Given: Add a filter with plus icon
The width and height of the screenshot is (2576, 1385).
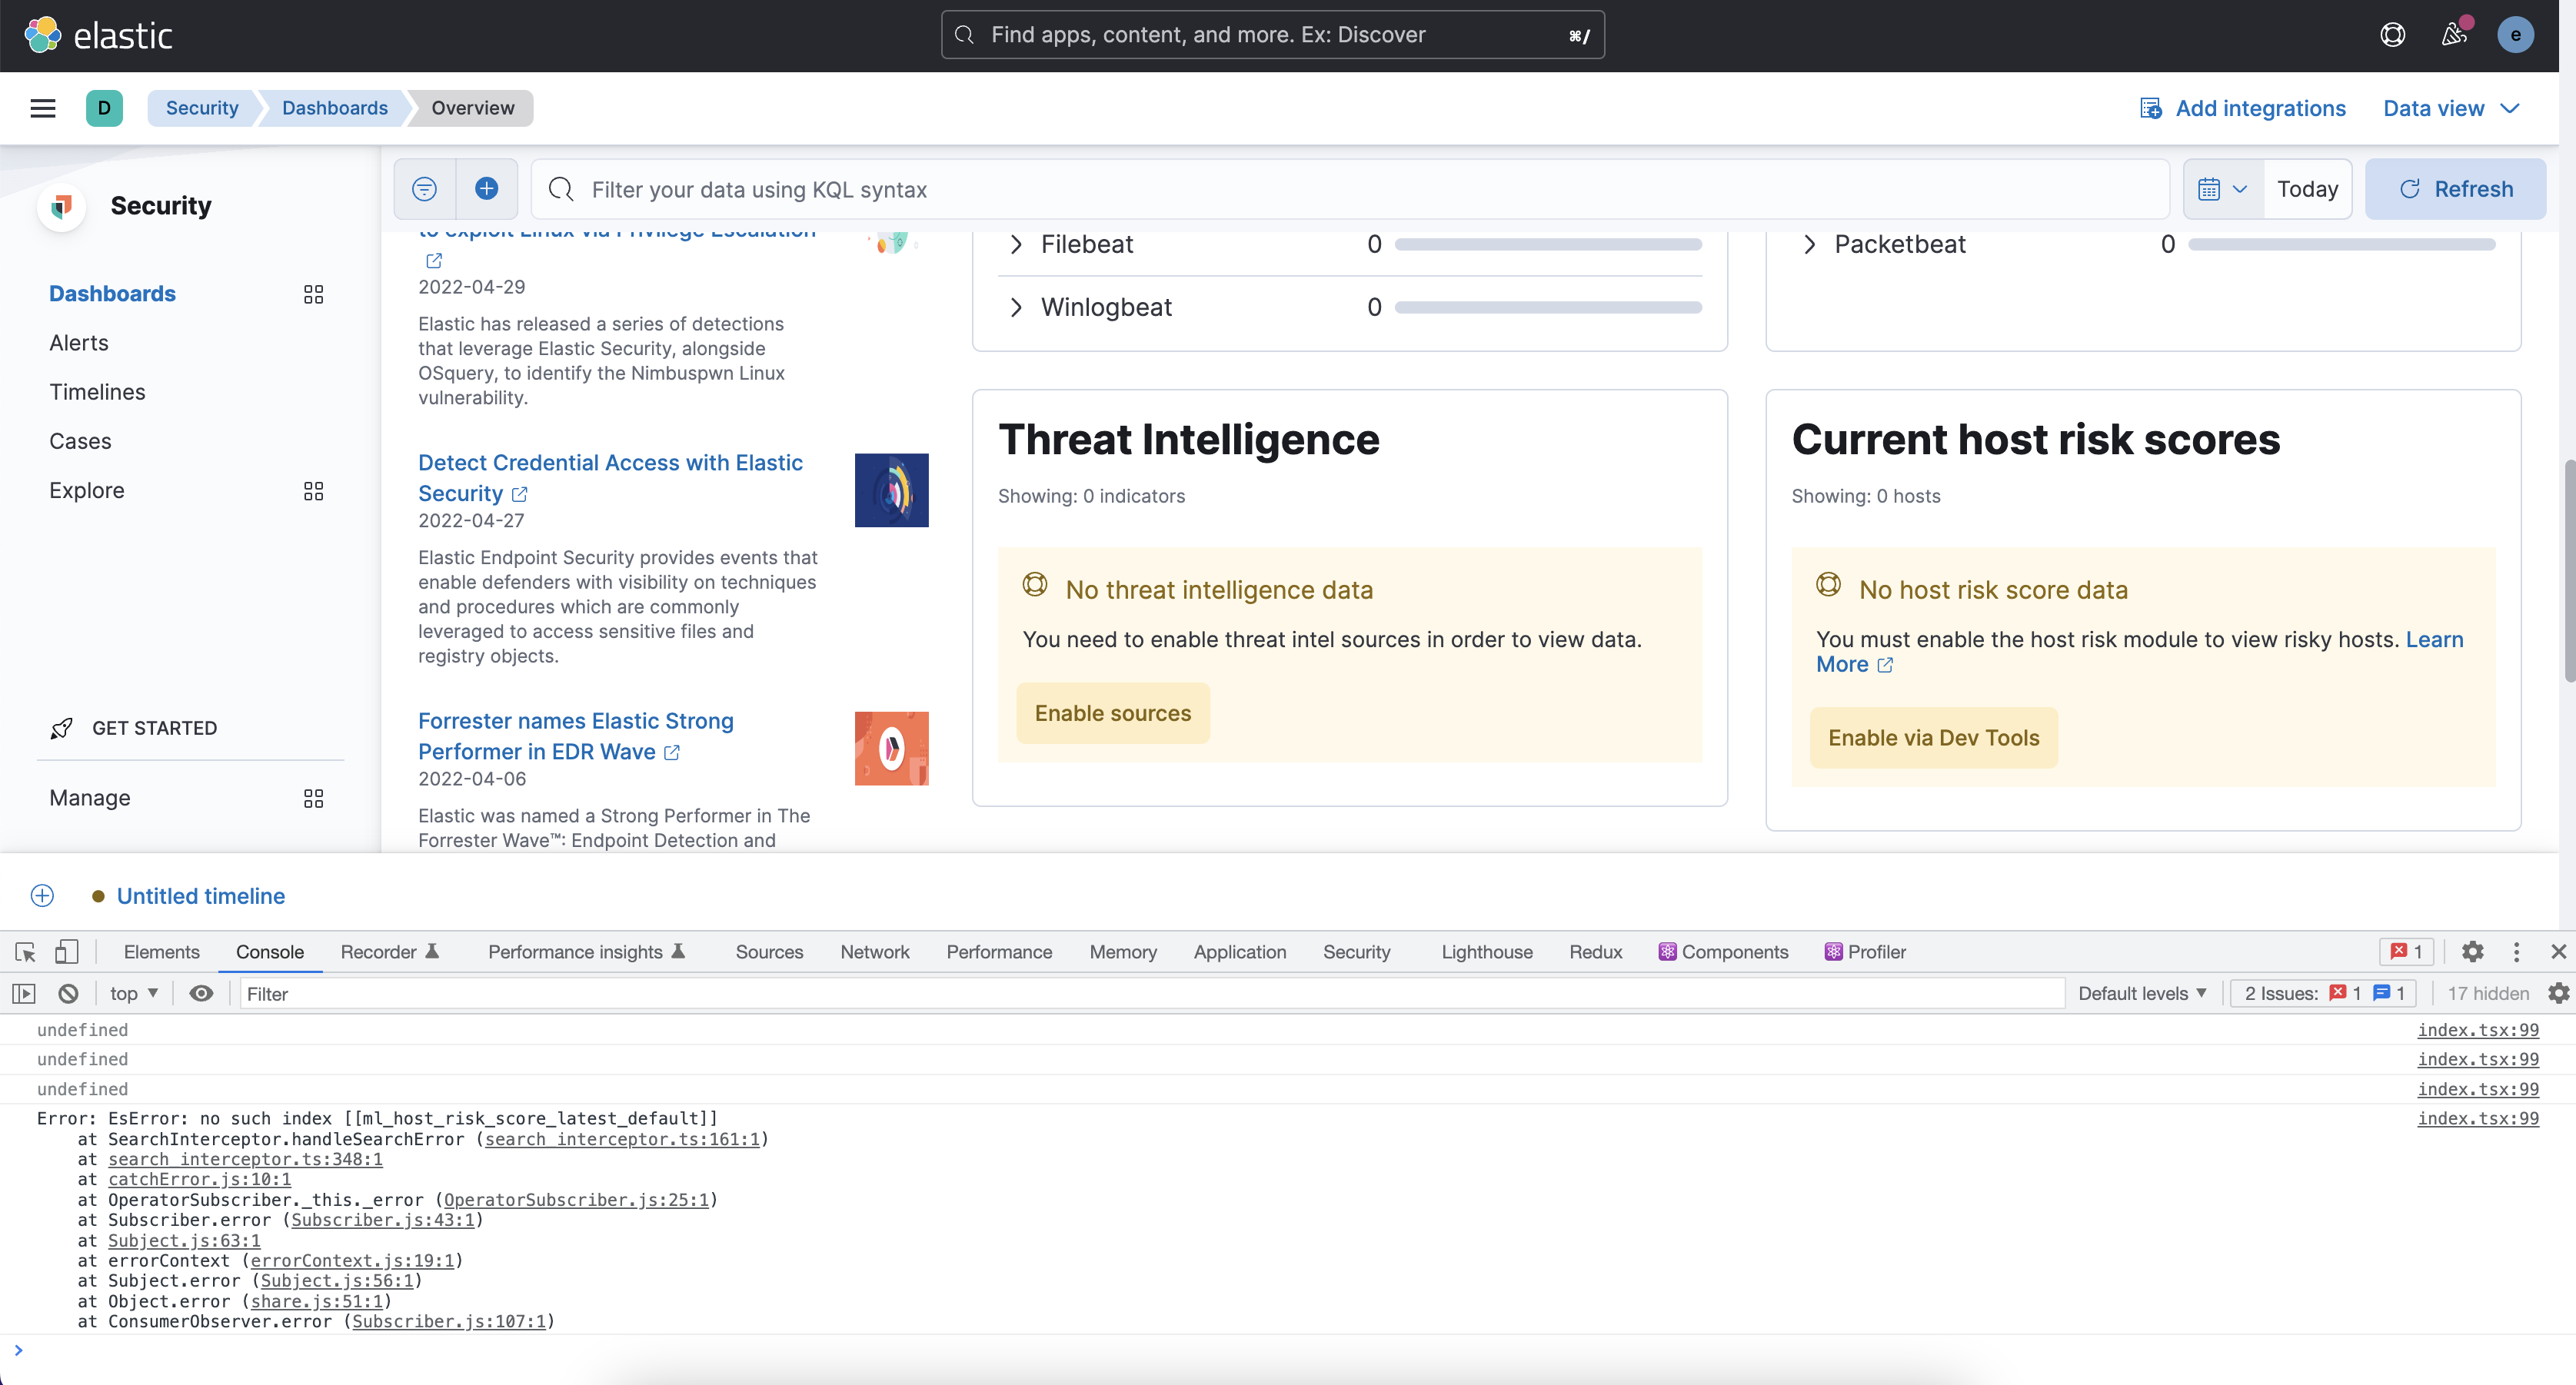Looking at the screenshot, I should (487, 189).
